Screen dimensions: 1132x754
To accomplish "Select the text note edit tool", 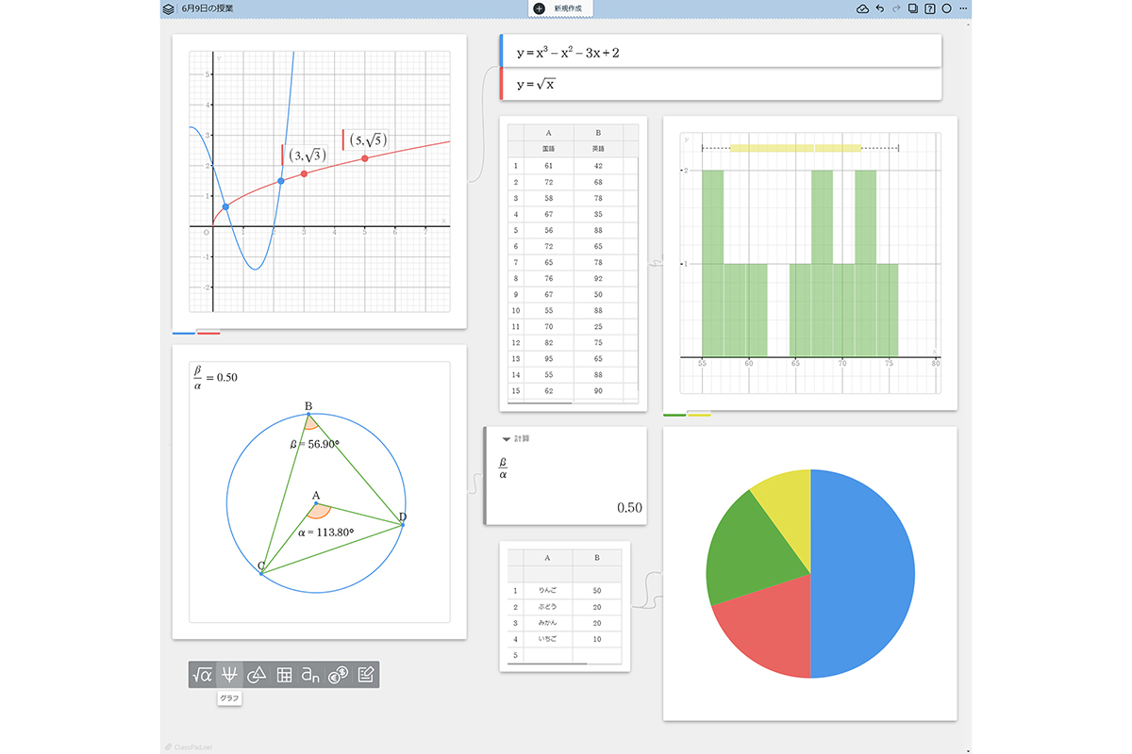I will click(x=366, y=675).
